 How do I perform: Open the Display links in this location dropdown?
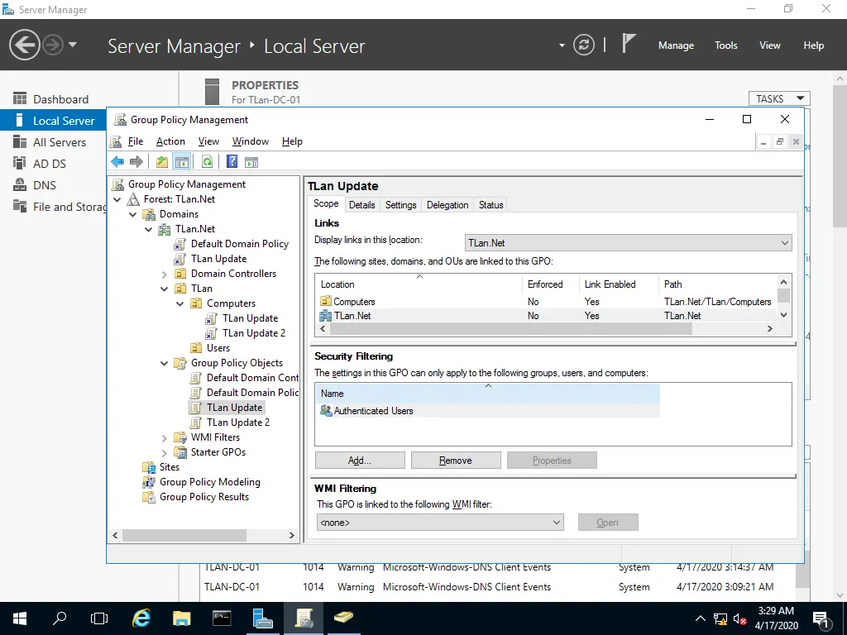[x=629, y=243]
